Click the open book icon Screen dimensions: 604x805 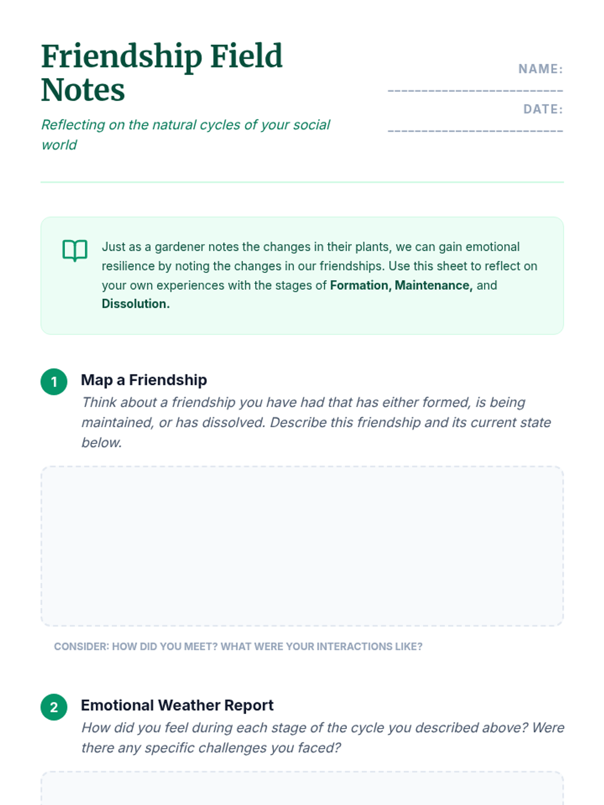coord(74,250)
